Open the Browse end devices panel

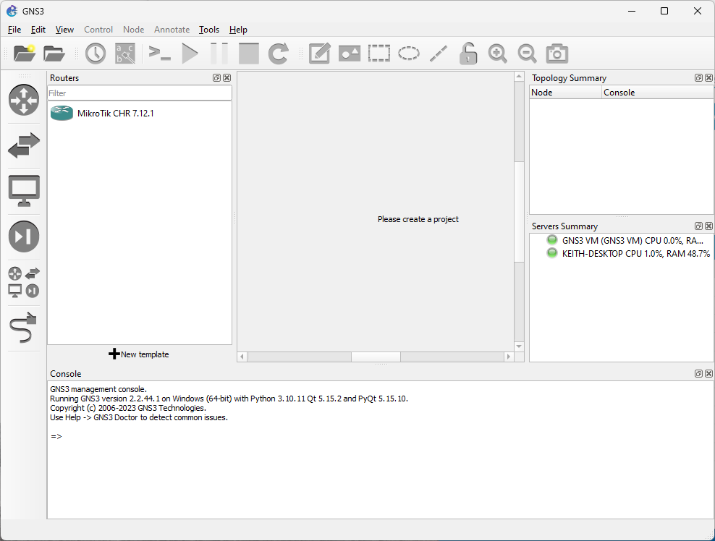(24, 191)
